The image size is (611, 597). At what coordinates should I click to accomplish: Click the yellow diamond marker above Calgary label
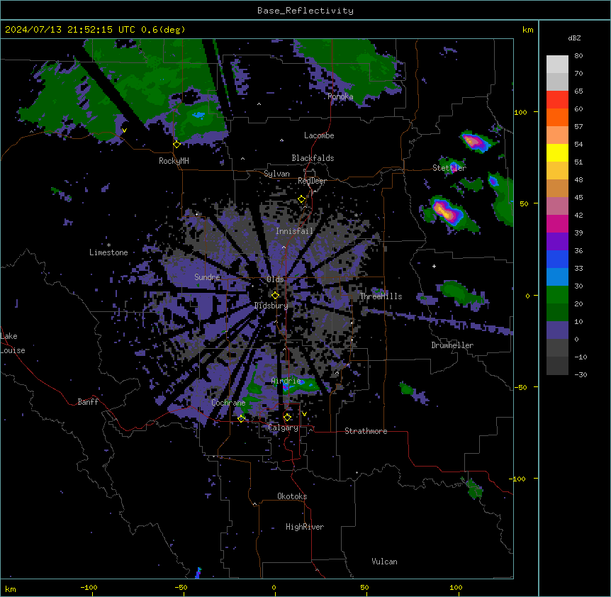click(287, 418)
